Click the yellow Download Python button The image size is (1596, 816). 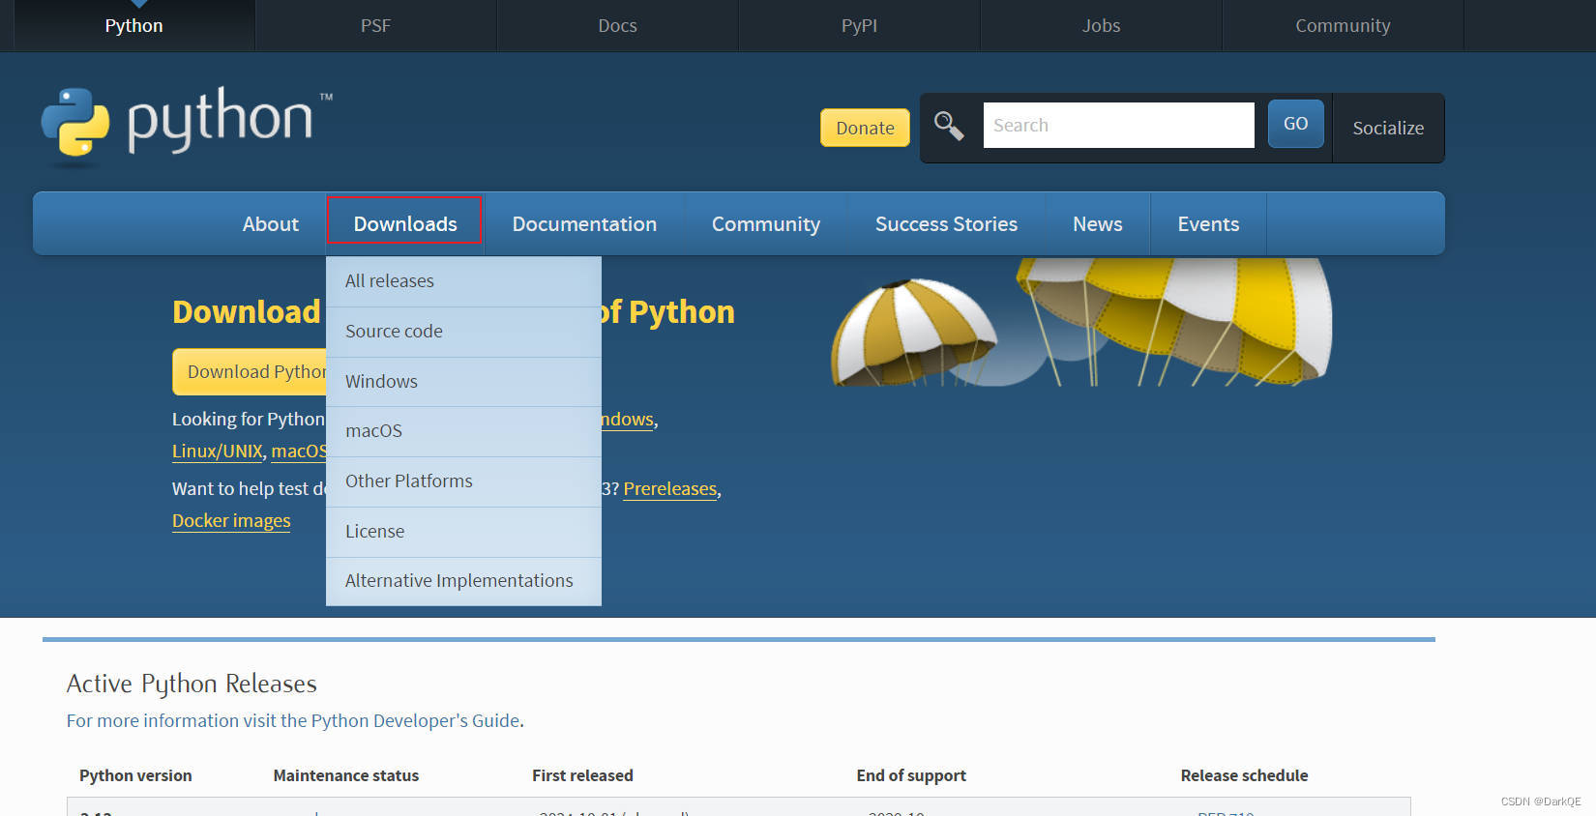click(250, 371)
